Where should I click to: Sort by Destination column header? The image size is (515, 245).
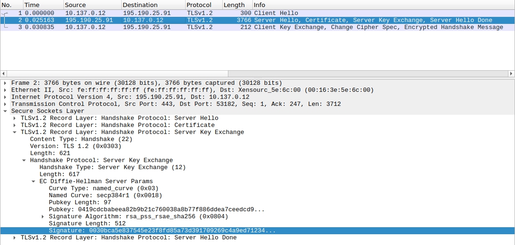pos(153,5)
